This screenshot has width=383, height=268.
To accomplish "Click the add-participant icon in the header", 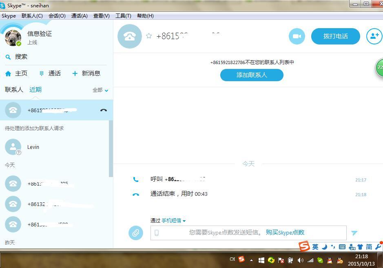I will click(374, 36).
